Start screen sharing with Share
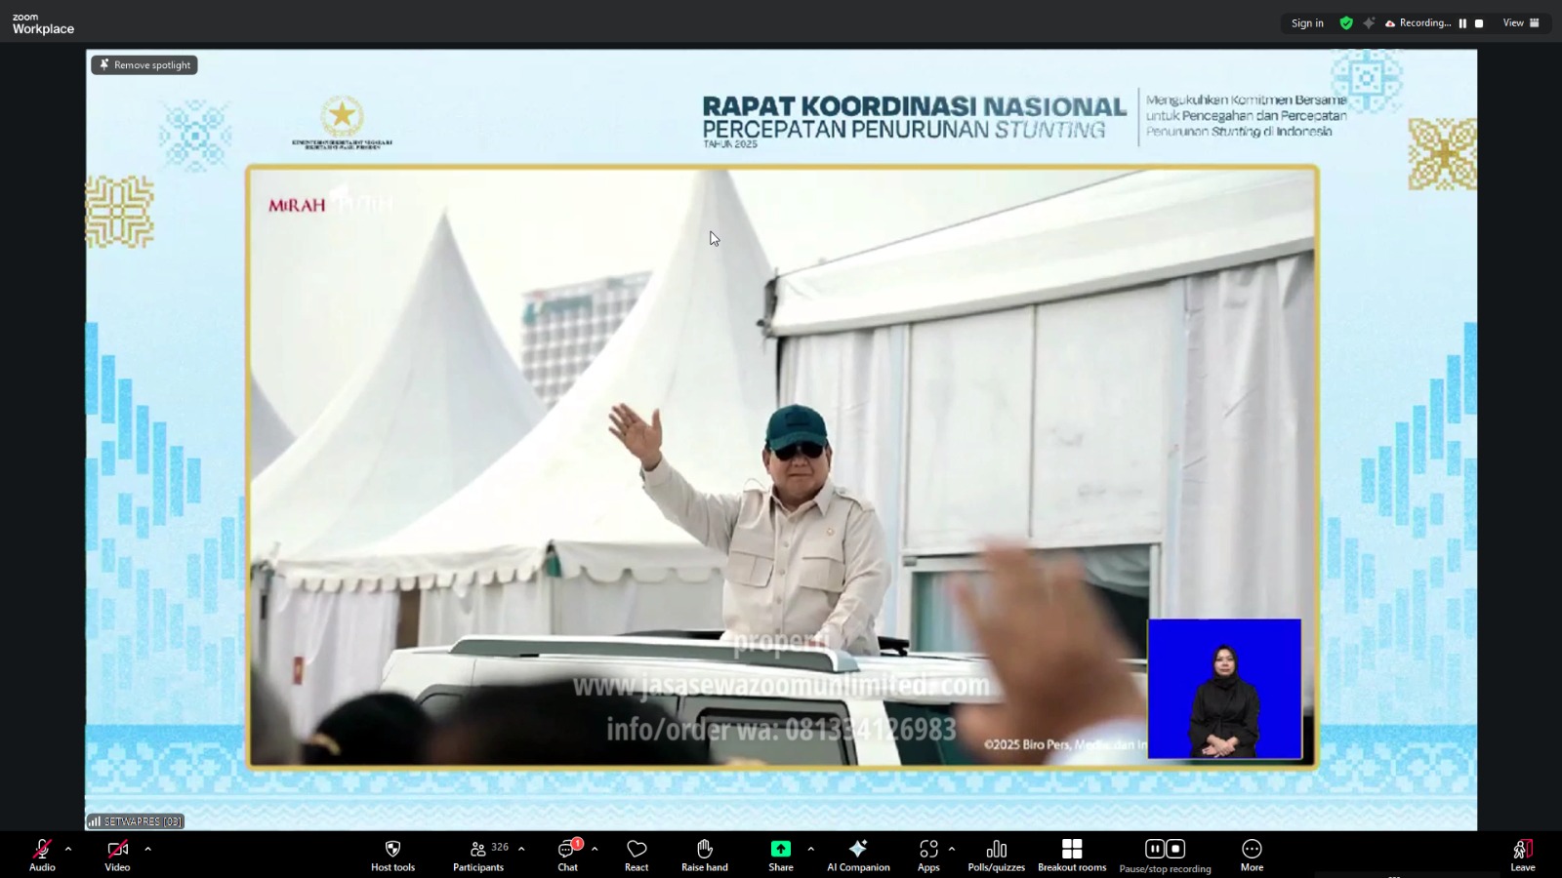Image resolution: width=1562 pixels, height=878 pixels. 780,849
